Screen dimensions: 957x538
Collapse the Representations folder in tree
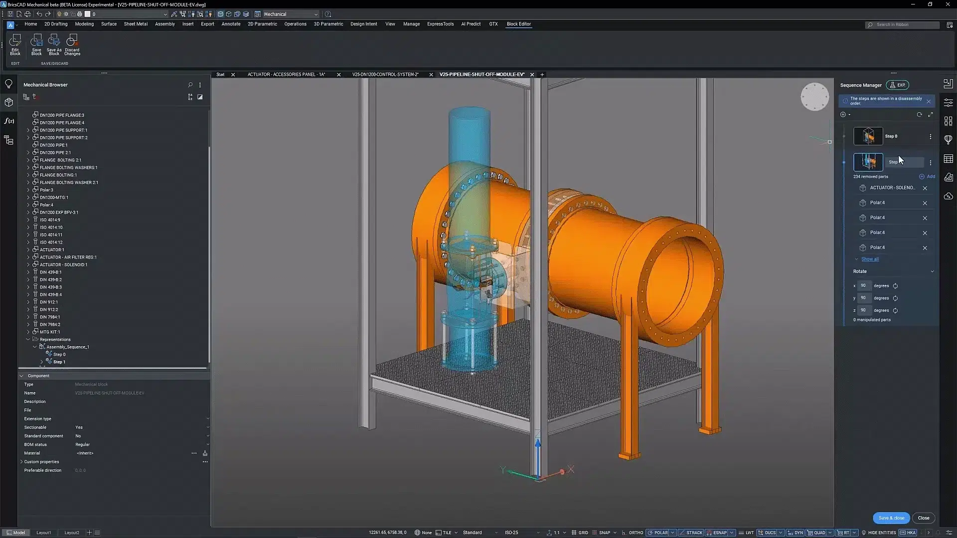[28, 339]
